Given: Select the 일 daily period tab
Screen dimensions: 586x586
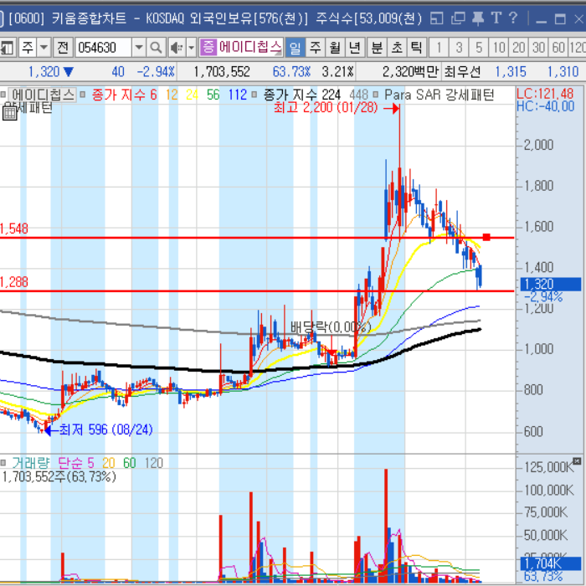Looking at the screenshot, I should (x=295, y=48).
